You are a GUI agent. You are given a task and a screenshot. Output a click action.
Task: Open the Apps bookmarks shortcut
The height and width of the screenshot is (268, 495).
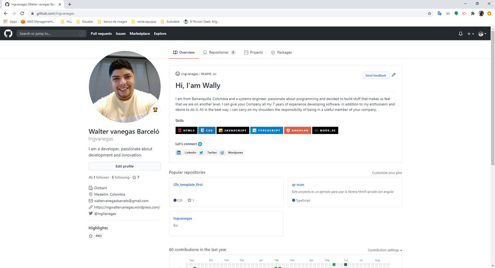tap(10, 21)
